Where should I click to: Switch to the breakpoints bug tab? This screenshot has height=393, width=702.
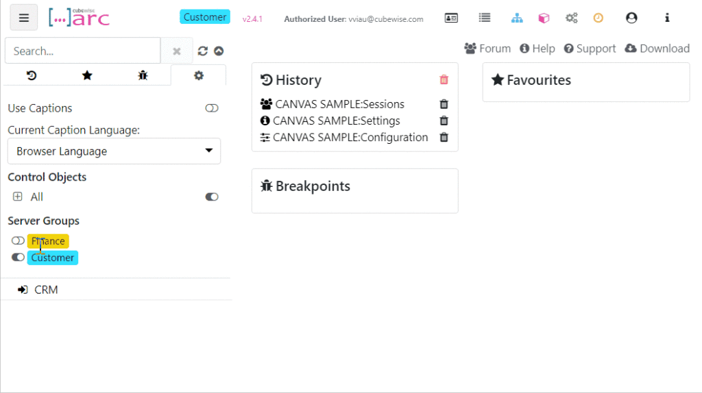[143, 75]
